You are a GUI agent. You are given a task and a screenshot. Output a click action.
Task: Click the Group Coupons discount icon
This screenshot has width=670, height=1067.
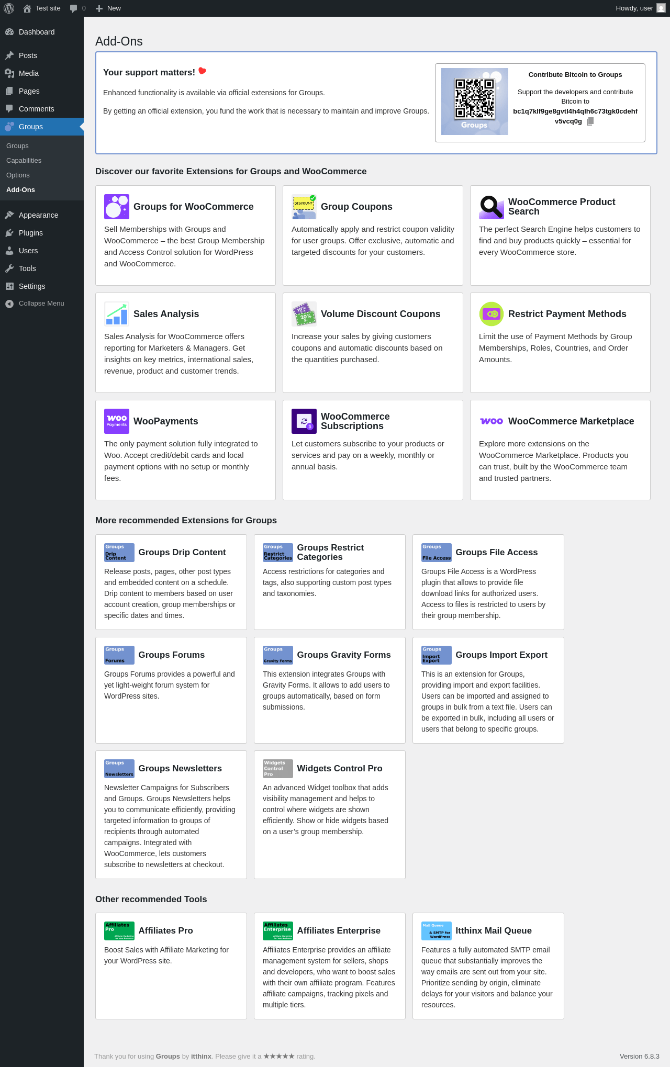[x=304, y=207]
